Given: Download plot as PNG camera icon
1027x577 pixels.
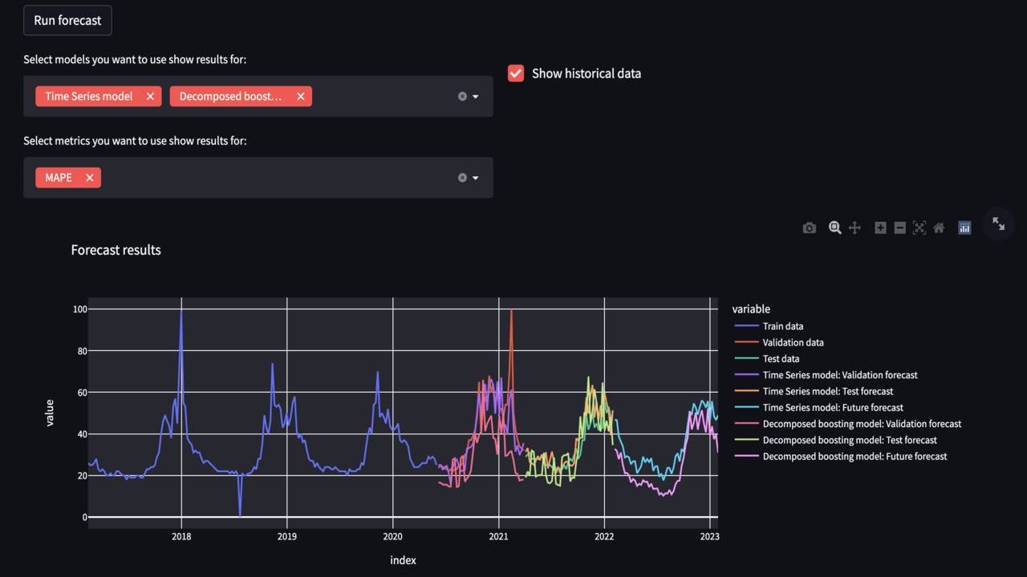Looking at the screenshot, I should click(x=809, y=228).
